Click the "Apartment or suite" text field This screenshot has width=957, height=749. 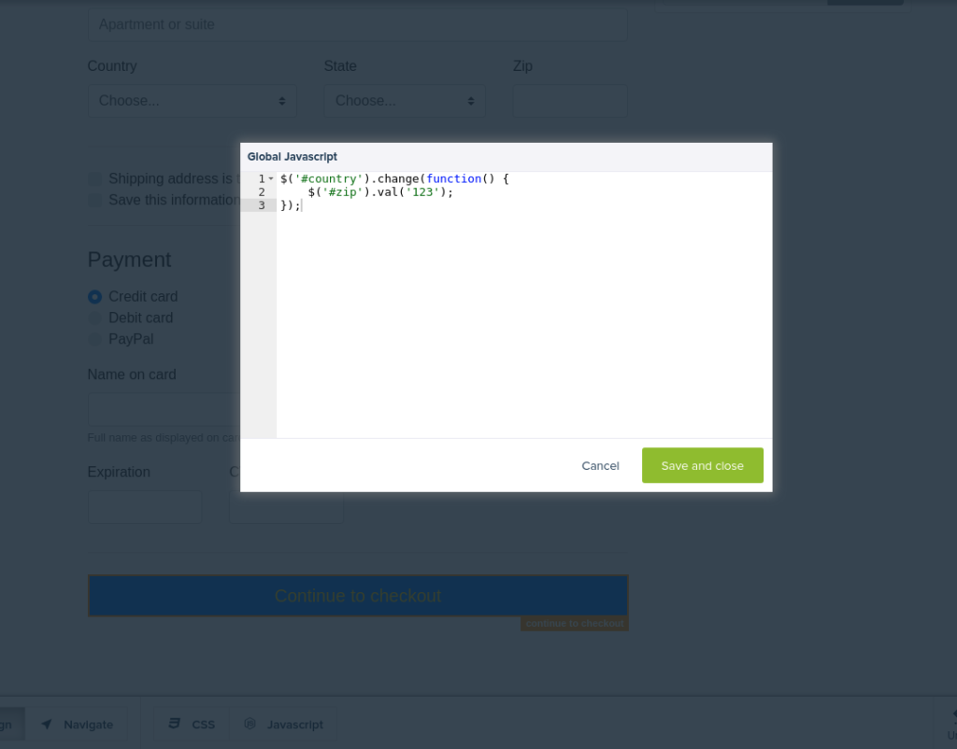[357, 24]
